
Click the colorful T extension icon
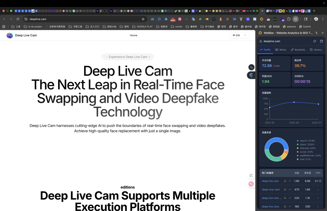pos(241,19)
